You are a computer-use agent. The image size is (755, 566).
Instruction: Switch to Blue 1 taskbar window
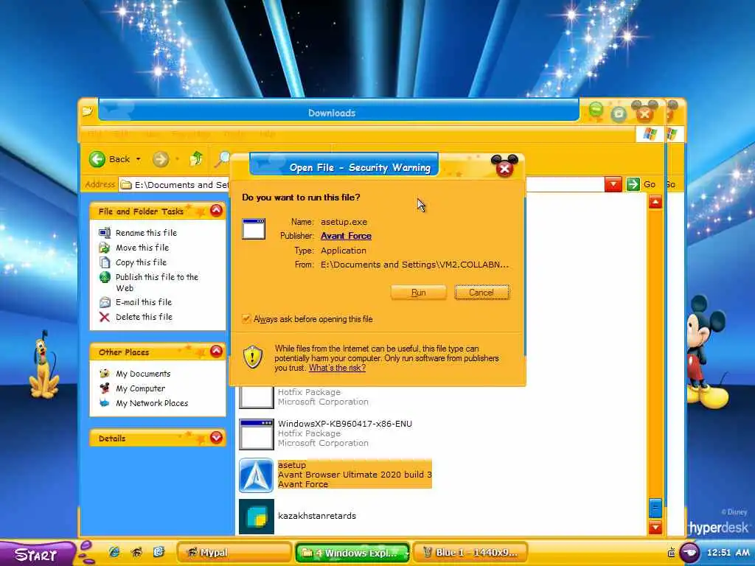(x=470, y=553)
